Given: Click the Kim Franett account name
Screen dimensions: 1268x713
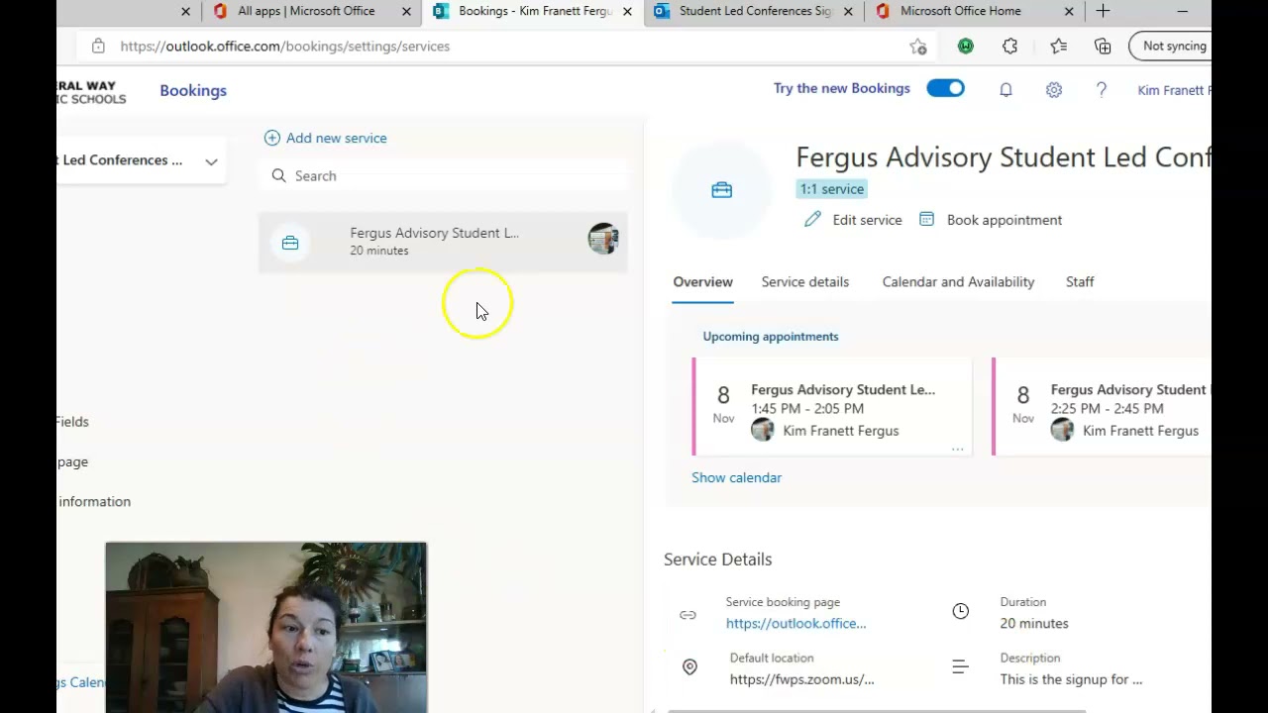Looking at the screenshot, I should (1173, 90).
